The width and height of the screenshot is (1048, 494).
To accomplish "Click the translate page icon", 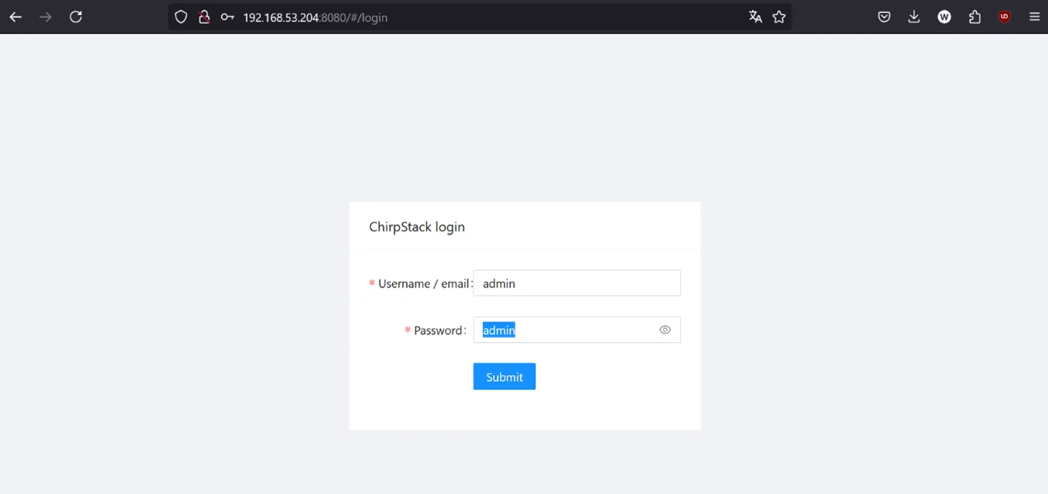I will [755, 17].
